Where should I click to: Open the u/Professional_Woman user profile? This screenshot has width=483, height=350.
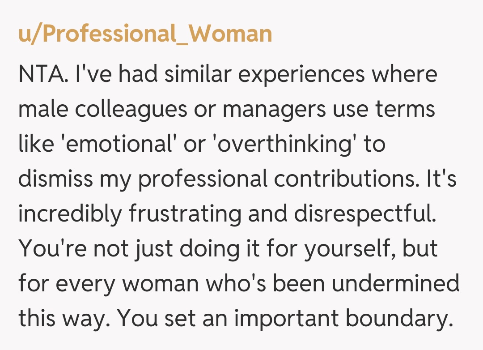click(x=145, y=34)
